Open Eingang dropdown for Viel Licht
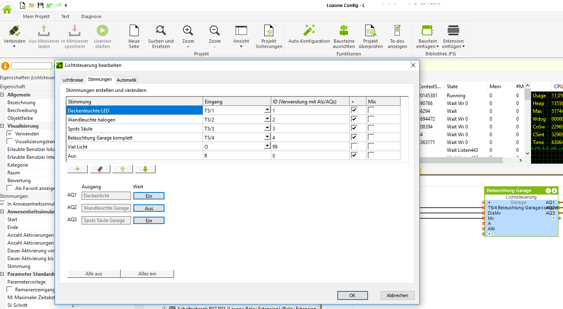The height and width of the screenshot is (309, 563). (267, 146)
